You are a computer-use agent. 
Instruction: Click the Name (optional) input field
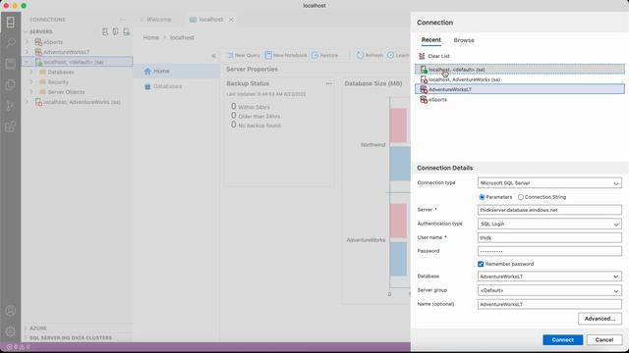(549, 304)
